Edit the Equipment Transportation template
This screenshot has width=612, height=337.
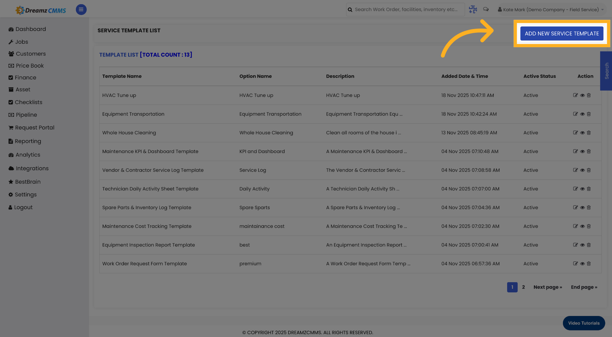click(x=575, y=114)
